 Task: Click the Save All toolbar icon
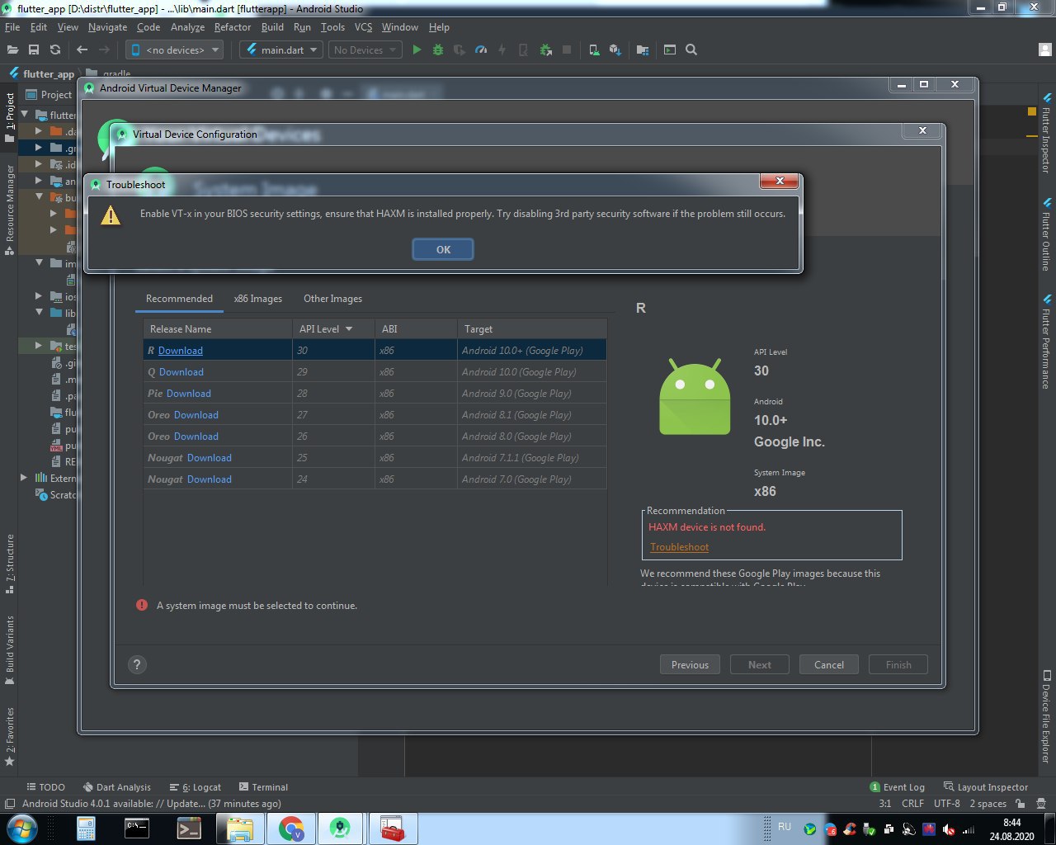tap(34, 50)
